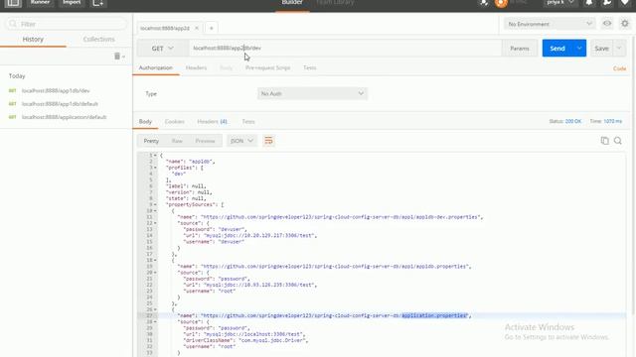The image size is (636, 357).
Task: Select the response Body tab
Action: pos(145,121)
